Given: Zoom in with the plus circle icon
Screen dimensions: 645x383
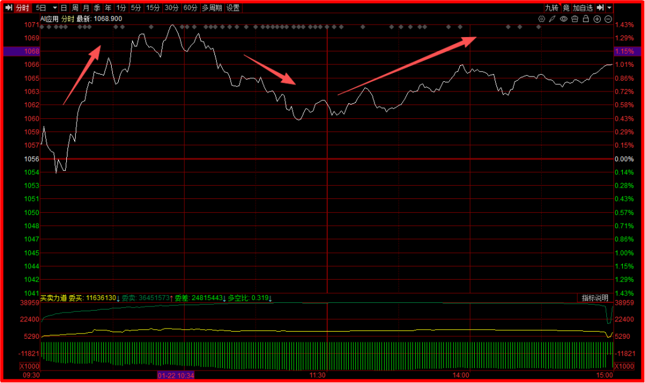Looking at the screenshot, I should pyautogui.click(x=597, y=19).
